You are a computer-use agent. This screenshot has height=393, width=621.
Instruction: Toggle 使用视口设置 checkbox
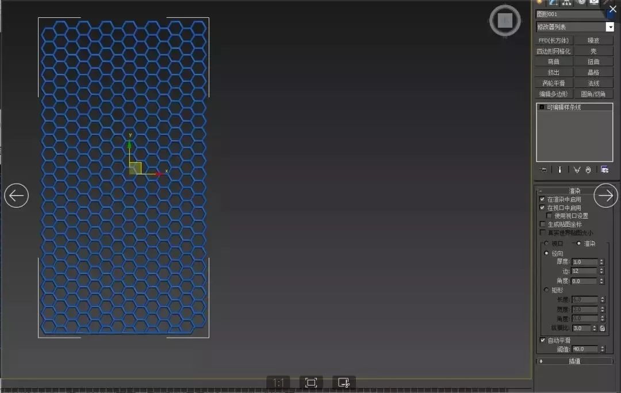coord(549,216)
